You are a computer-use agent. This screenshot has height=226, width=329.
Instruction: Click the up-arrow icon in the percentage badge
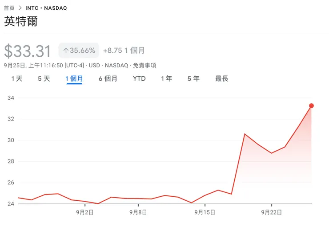tap(66, 51)
